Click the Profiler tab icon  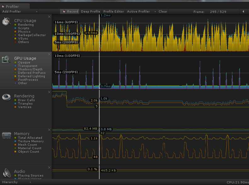3,7
